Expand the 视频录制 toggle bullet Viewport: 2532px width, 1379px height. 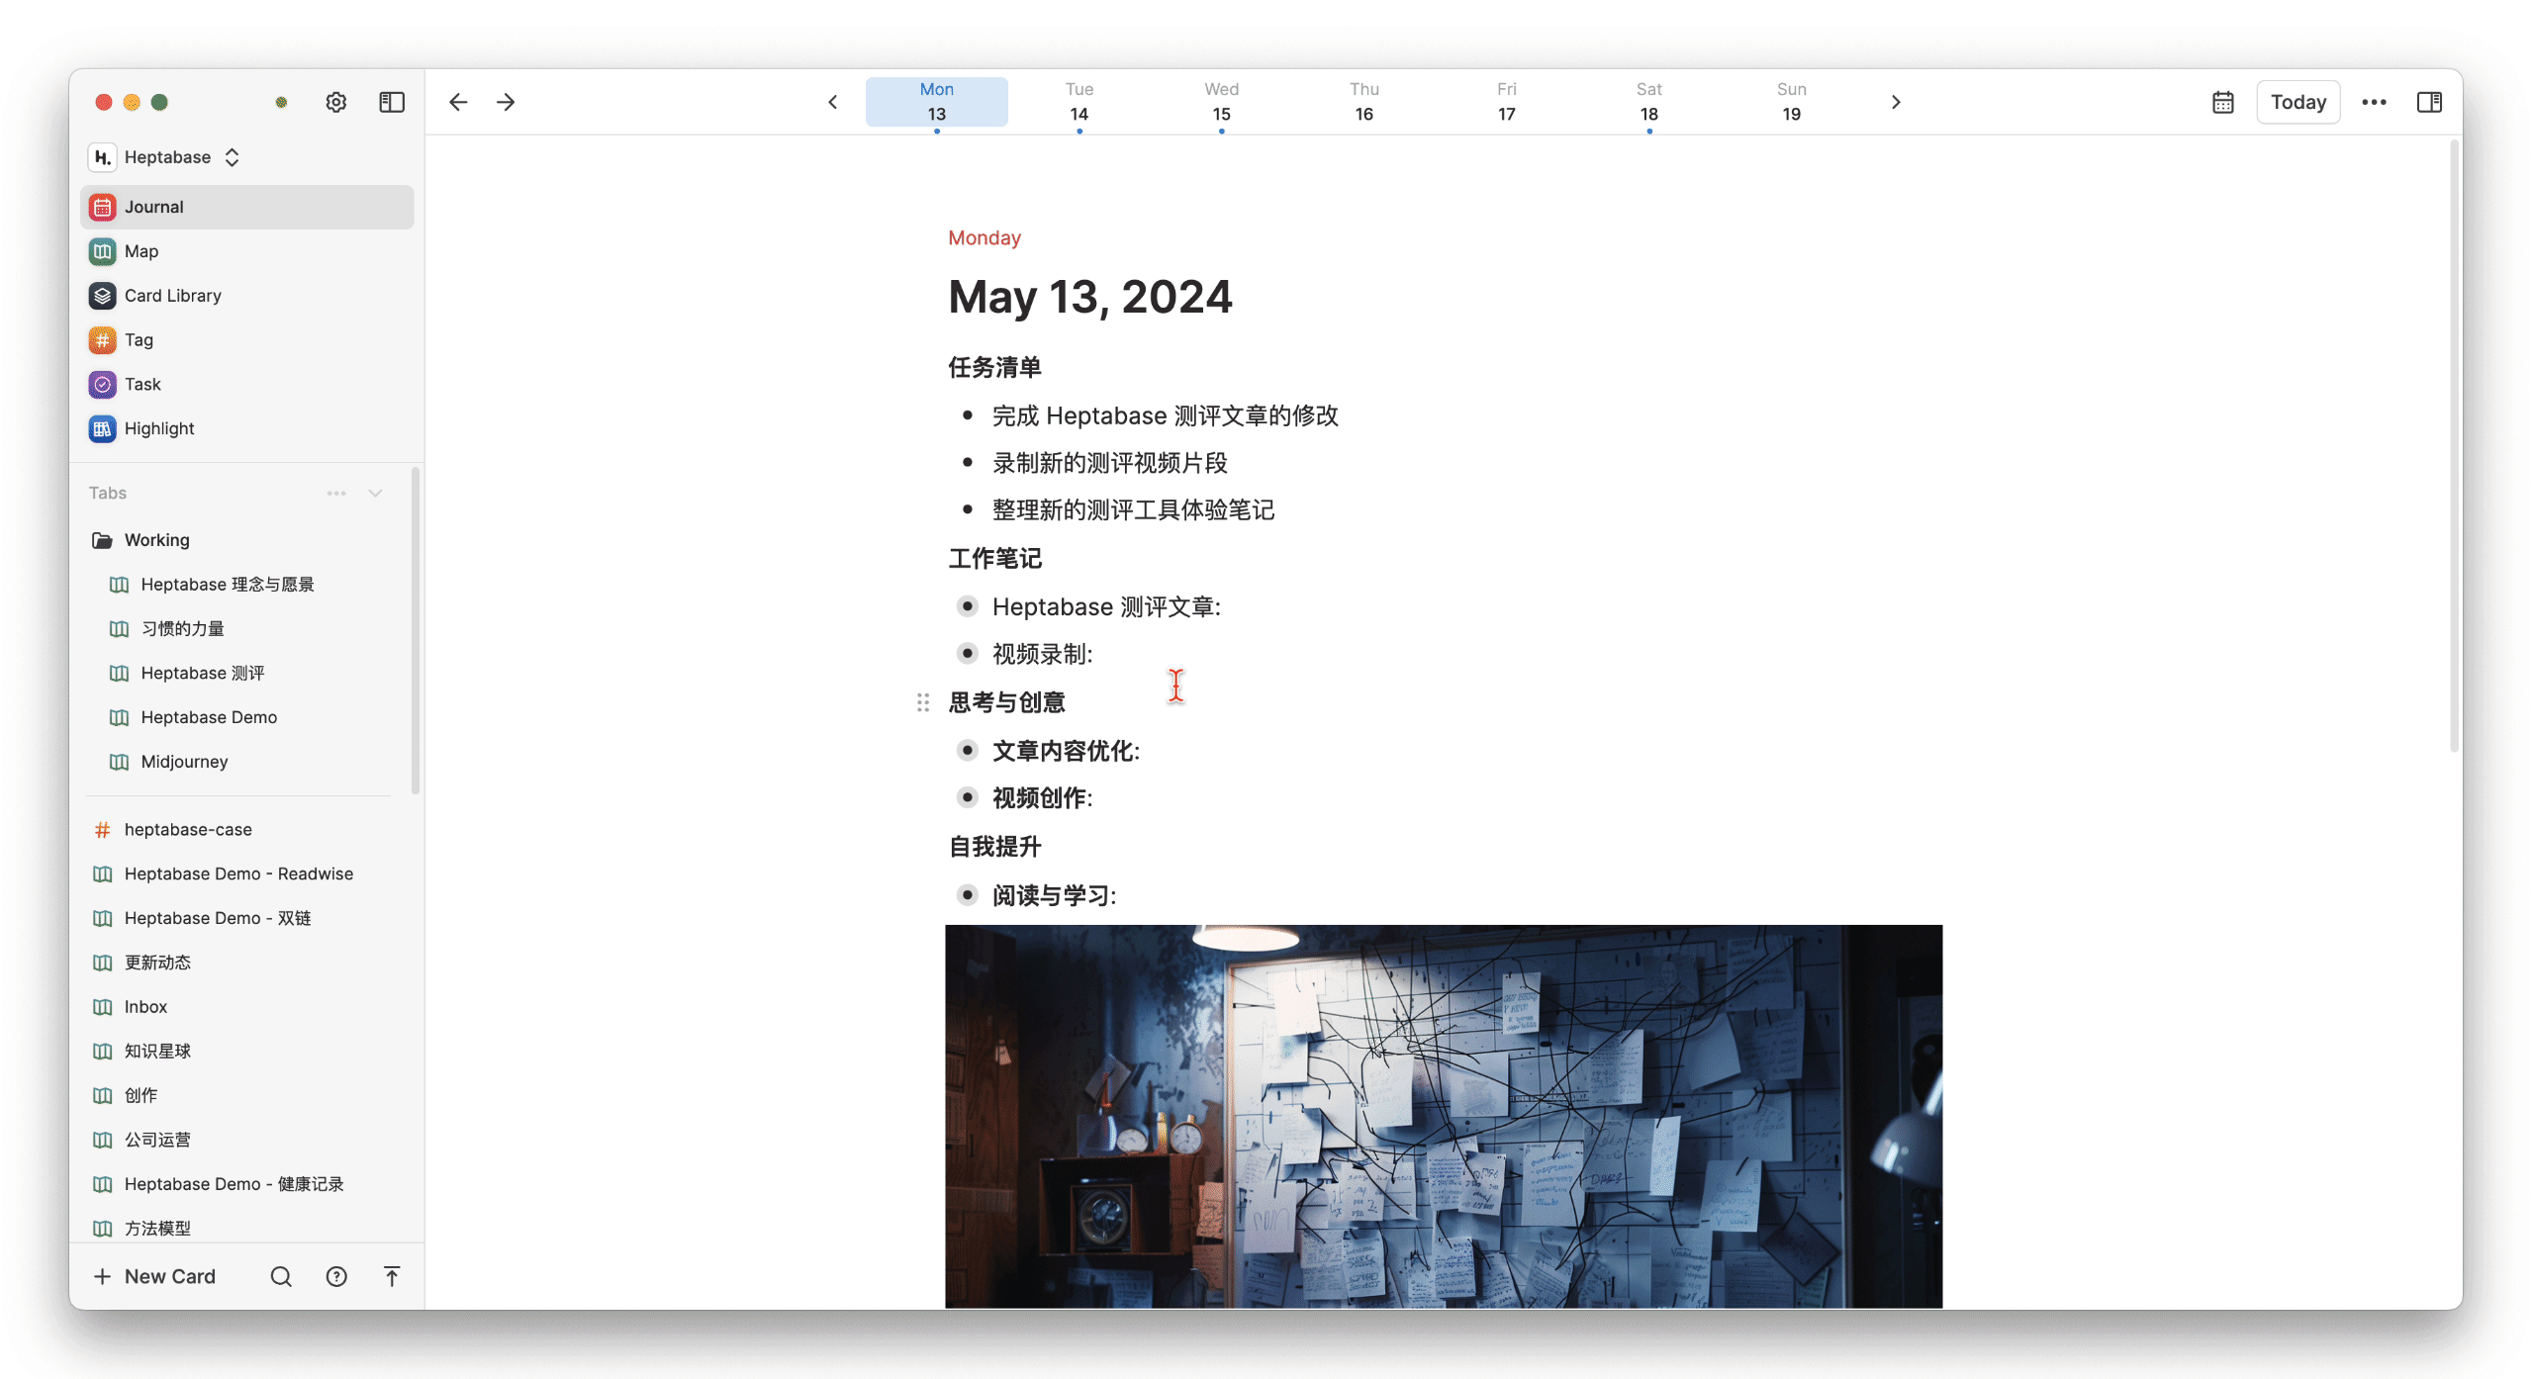[968, 653]
